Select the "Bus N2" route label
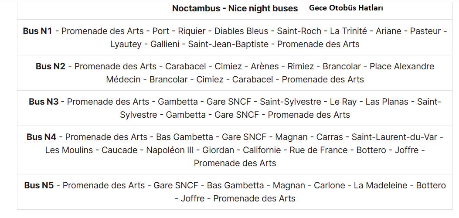The width and height of the screenshot is (459, 218). pyautogui.click(x=51, y=66)
